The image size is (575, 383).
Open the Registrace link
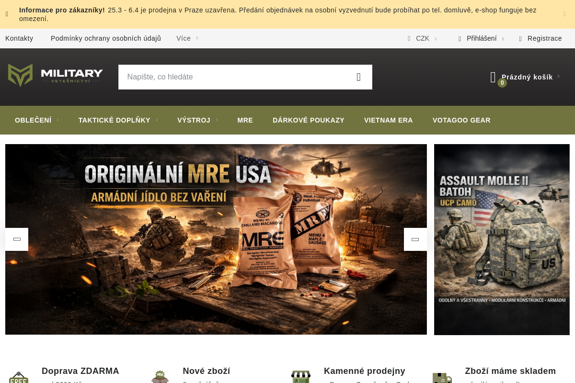544,38
